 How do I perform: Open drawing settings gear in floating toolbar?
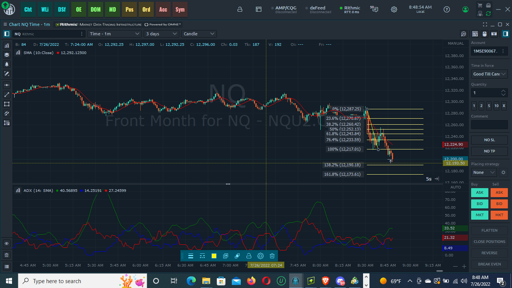[260, 256]
